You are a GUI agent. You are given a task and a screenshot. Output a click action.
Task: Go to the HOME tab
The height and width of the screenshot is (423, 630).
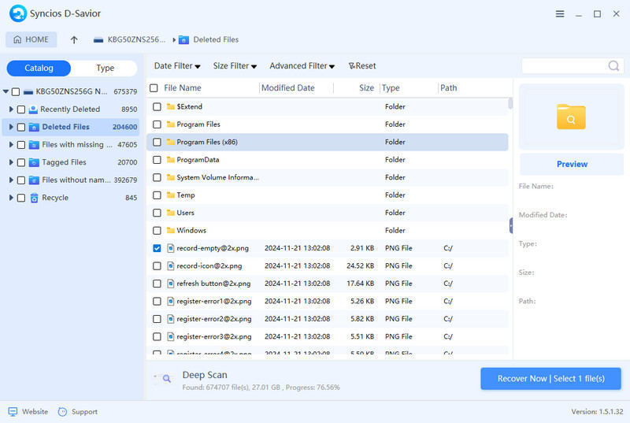tap(31, 40)
